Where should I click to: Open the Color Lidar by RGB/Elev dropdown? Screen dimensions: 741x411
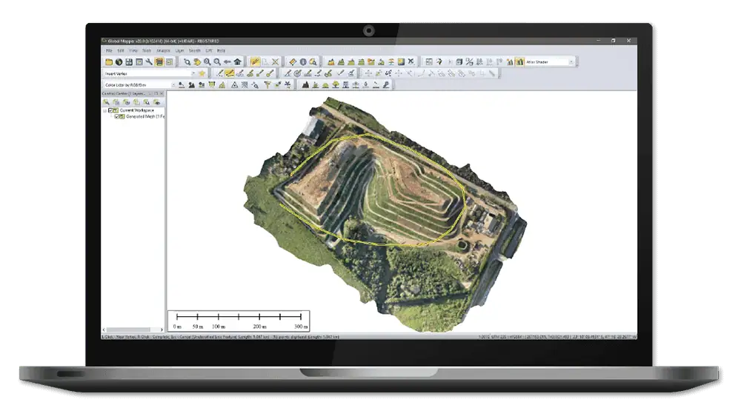pyautogui.click(x=173, y=85)
